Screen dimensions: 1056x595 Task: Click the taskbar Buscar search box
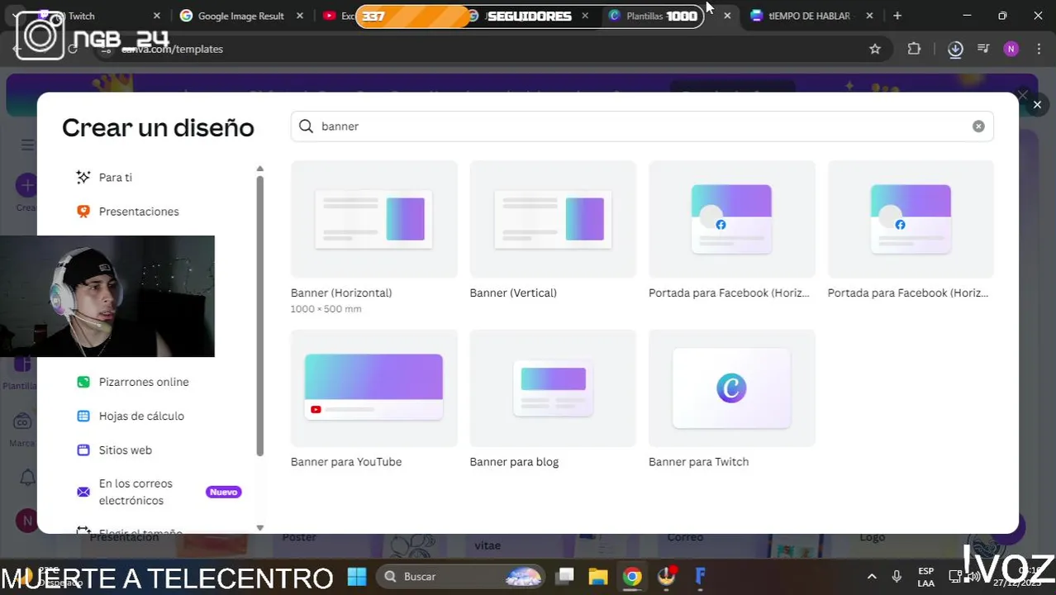[461, 576]
